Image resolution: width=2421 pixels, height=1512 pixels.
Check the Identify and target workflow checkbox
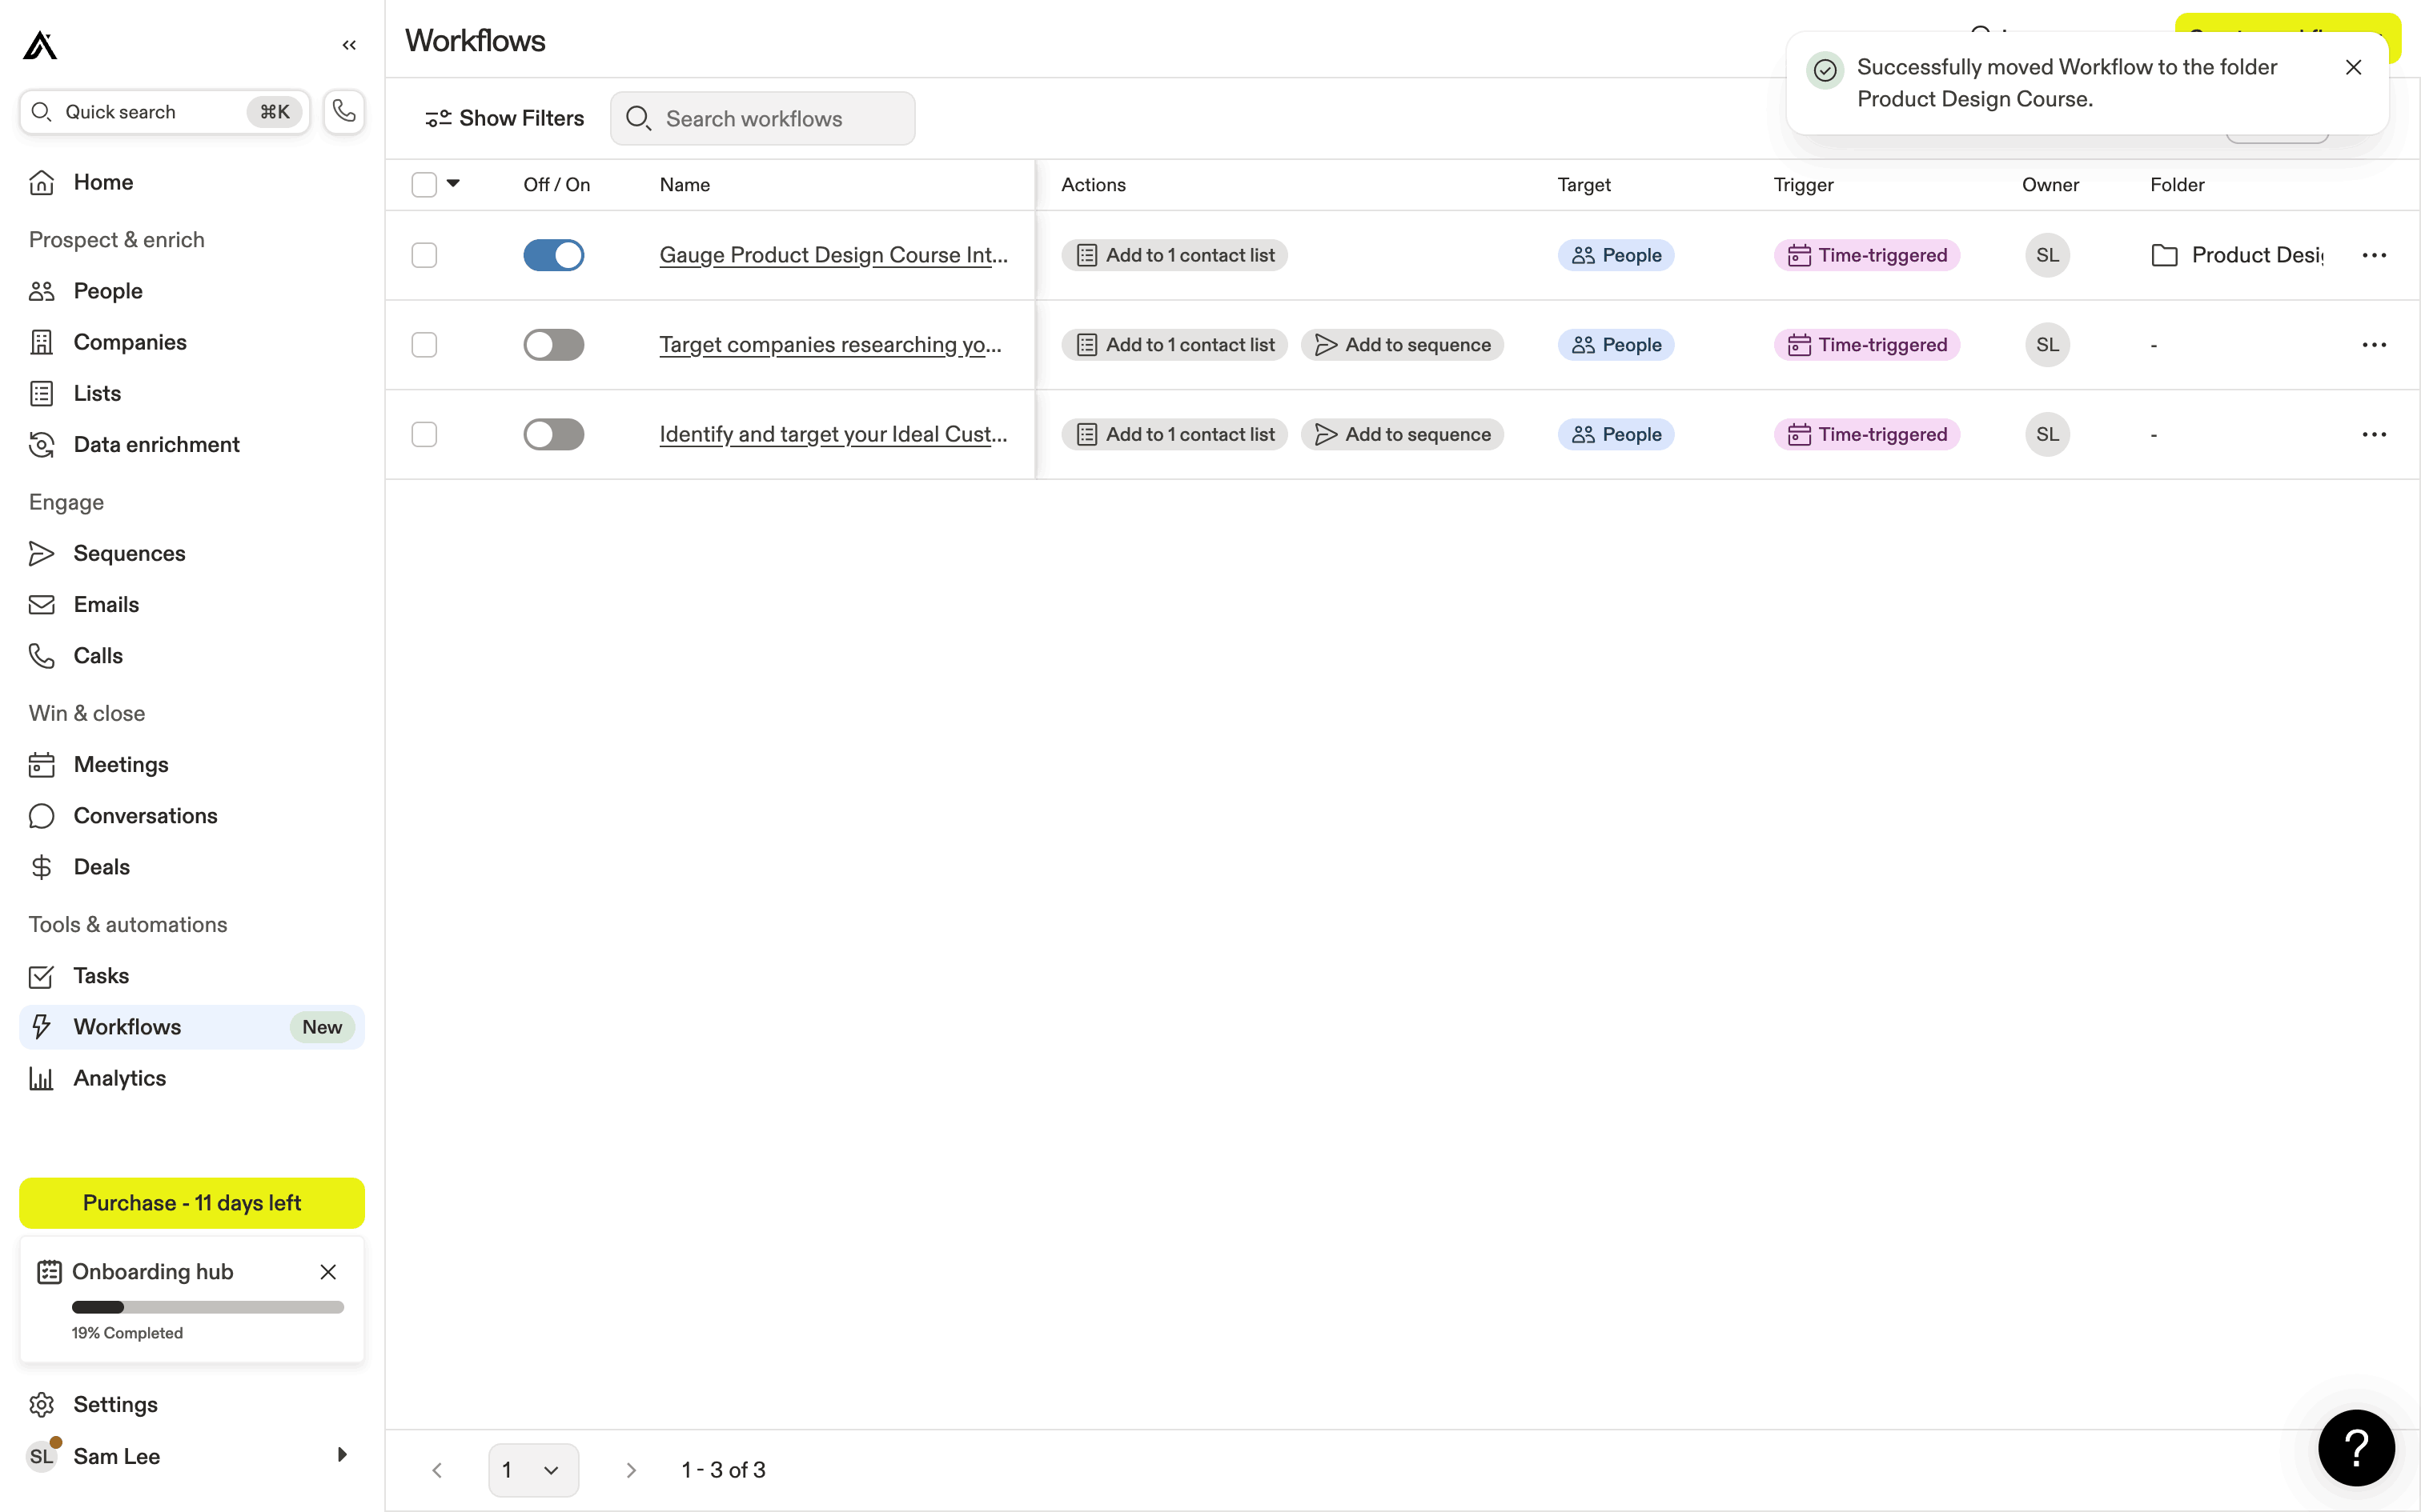(424, 434)
